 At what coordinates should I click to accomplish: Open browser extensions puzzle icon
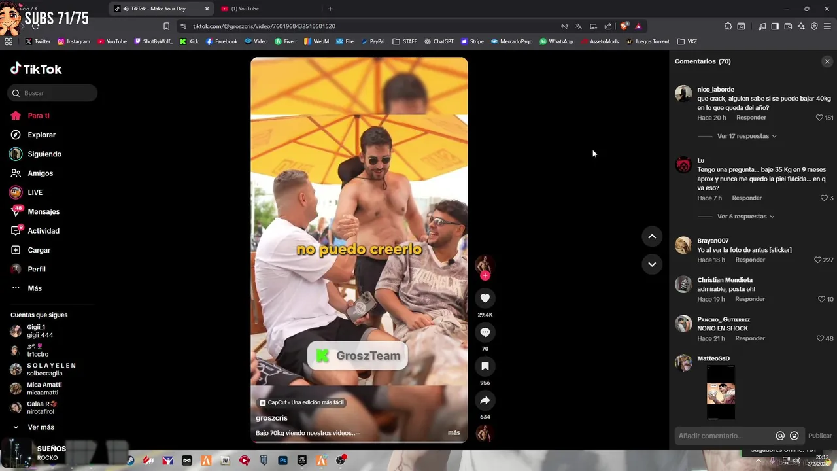coord(728,26)
